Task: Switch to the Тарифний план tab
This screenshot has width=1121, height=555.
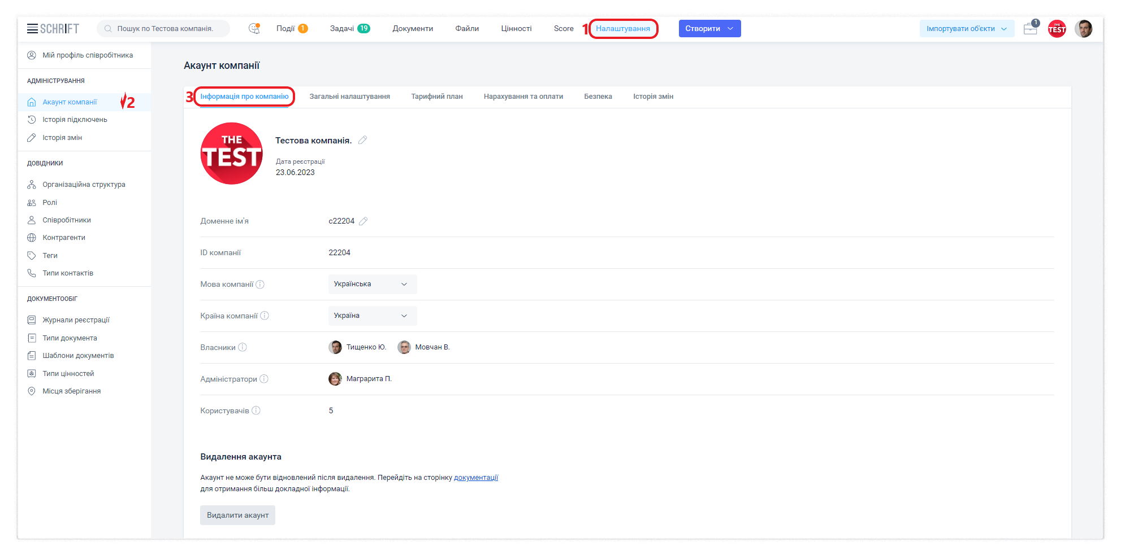Action: pos(436,97)
